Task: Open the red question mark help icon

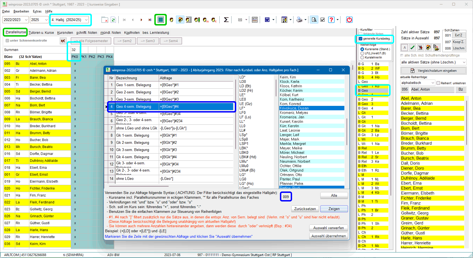Action: tap(331, 20)
